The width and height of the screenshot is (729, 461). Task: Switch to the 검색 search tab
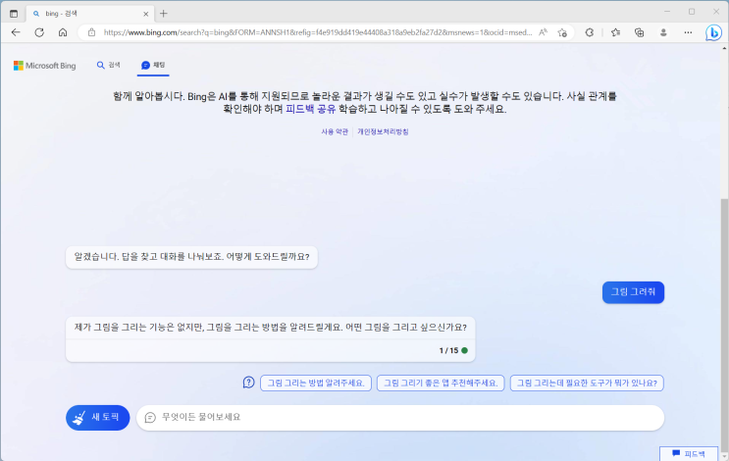tap(108, 65)
